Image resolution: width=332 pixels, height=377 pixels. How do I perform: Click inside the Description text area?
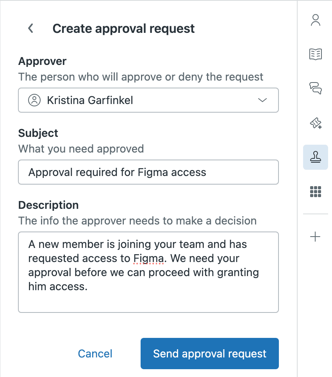(x=148, y=272)
